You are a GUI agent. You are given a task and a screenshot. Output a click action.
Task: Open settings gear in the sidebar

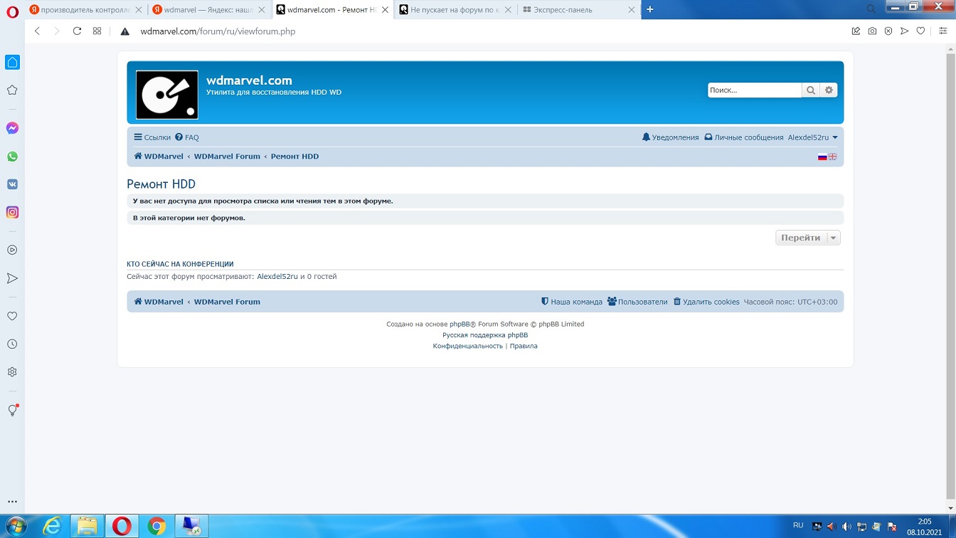pos(12,372)
